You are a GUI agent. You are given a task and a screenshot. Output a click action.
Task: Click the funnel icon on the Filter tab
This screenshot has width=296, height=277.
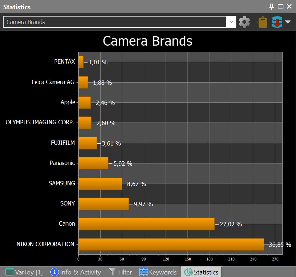pyautogui.click(x=113, y=272)
